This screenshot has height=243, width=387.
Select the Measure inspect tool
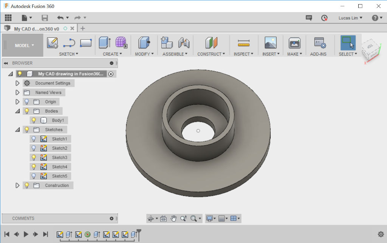244,43
